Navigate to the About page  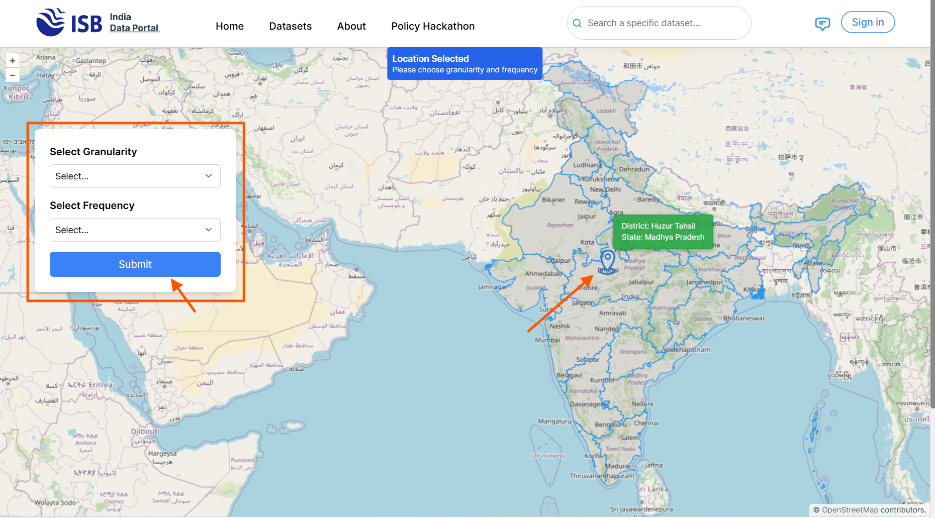click(351, 26)
